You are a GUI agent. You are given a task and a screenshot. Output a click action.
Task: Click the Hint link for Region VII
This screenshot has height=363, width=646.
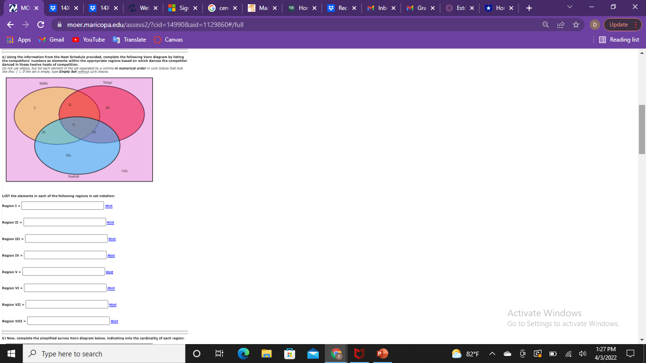click(113, 305)
